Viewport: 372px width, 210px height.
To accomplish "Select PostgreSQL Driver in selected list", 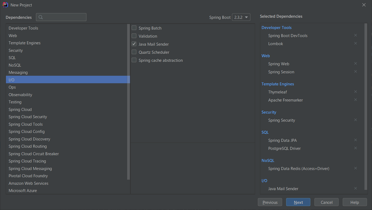I will 284,148.
